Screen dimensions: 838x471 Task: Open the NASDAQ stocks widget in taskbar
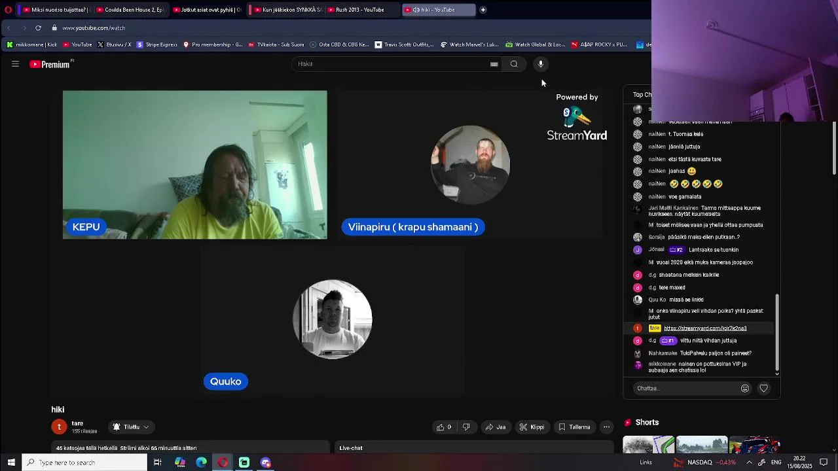pos(704,462)
